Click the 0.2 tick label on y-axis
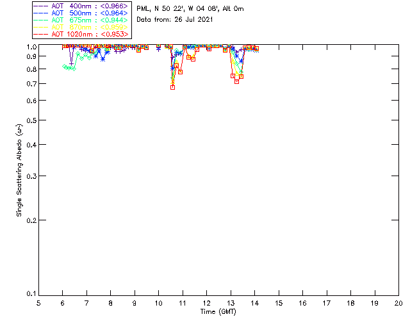Screen dimensions: 410x328 [x=29, y=220]
